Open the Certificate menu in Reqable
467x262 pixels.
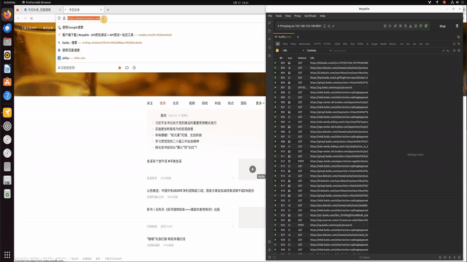pyautogui.click(x=310, y=16)
